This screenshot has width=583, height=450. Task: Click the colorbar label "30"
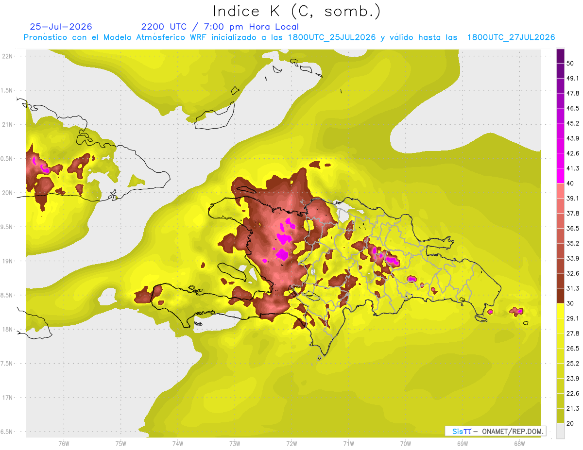tap(570, 303)
